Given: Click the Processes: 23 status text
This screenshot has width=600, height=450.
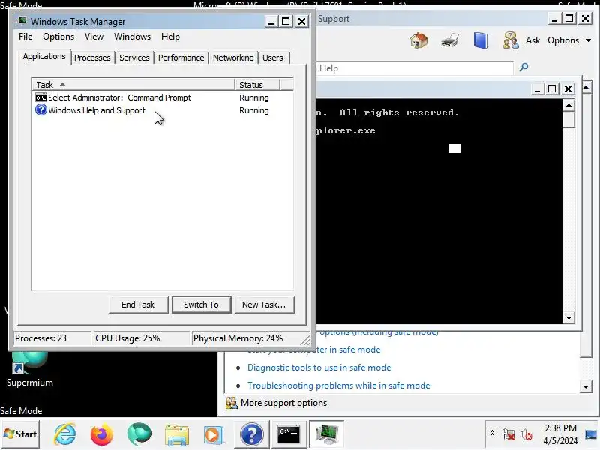Looking at the screenshot, I should click(40, 338).
